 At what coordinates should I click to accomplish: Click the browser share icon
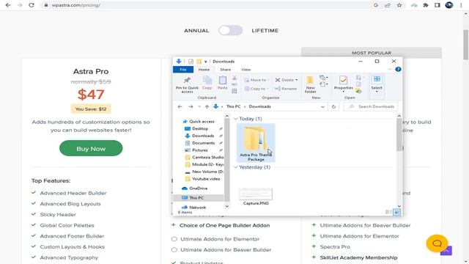(388, 5)
